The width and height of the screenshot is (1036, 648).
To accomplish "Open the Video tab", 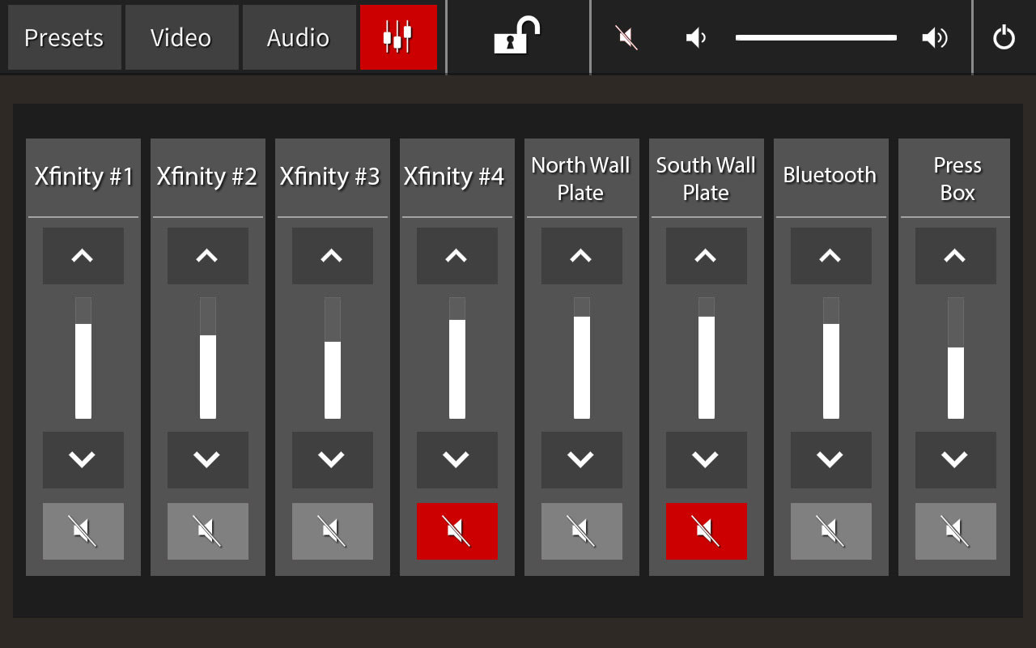I will coord(181,37).
